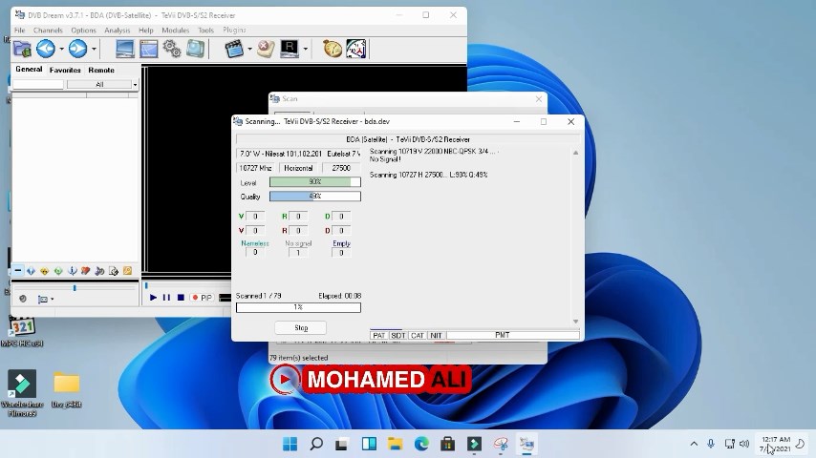Click the Pause button
The height and width of the screenshot is (458, 816).
click(x=166, y=298)
